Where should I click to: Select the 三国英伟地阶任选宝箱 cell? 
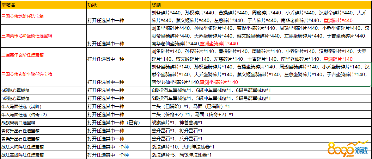point(43,16)
